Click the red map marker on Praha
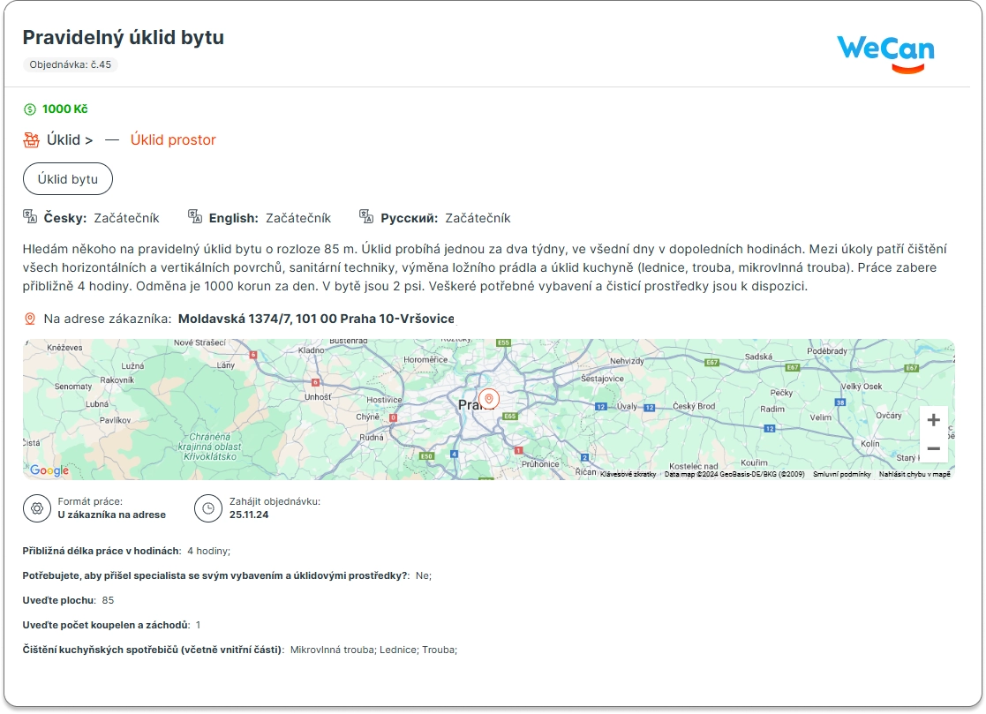Screen dimensions: 986x714 click(488, 399)
